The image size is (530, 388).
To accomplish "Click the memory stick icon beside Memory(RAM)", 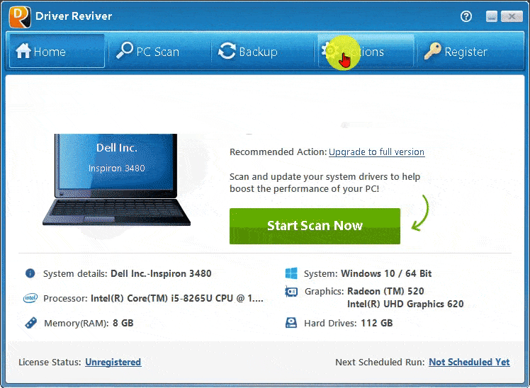I will pos(30,323).
